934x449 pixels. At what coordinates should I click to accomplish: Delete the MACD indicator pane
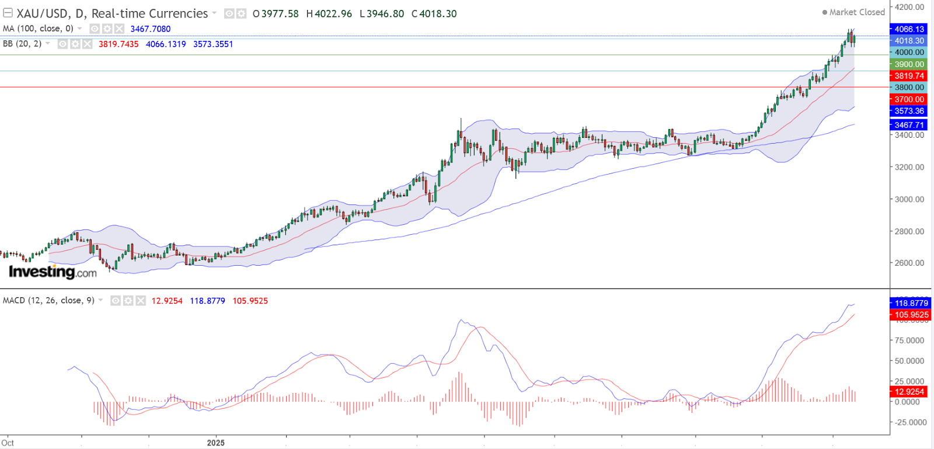[140, 301]
